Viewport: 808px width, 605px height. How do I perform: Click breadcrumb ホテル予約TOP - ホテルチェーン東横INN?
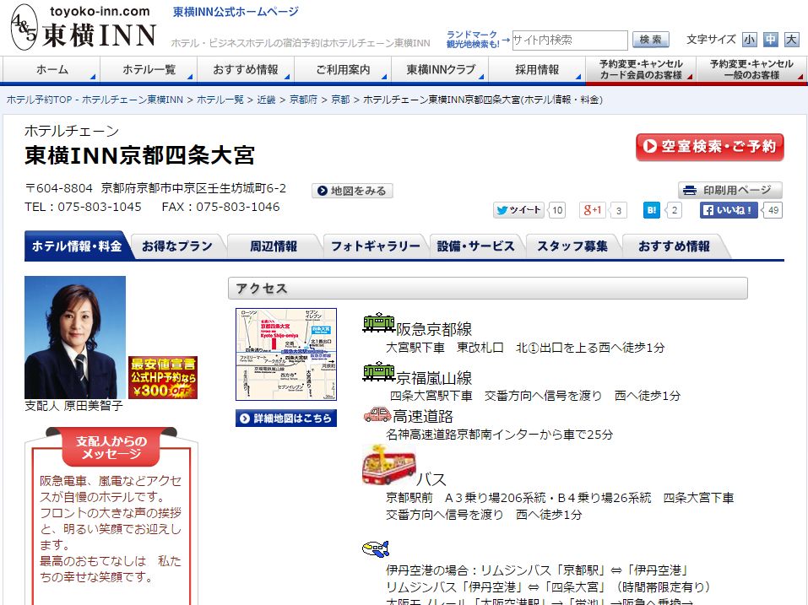(x=95, y=100)
